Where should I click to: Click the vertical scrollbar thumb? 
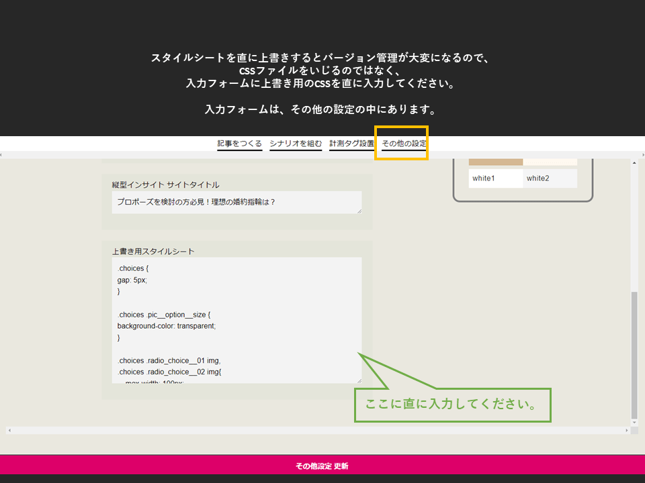(x=634, y=354)
